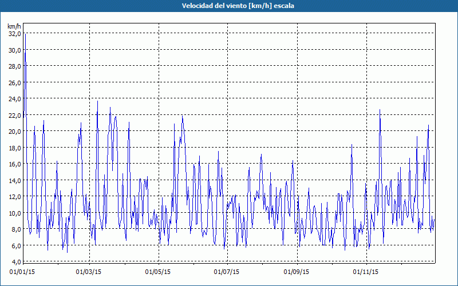Click the 01/07/15 date label
Viewport: 458px width, 286px height.
click(x=226, y=272)
